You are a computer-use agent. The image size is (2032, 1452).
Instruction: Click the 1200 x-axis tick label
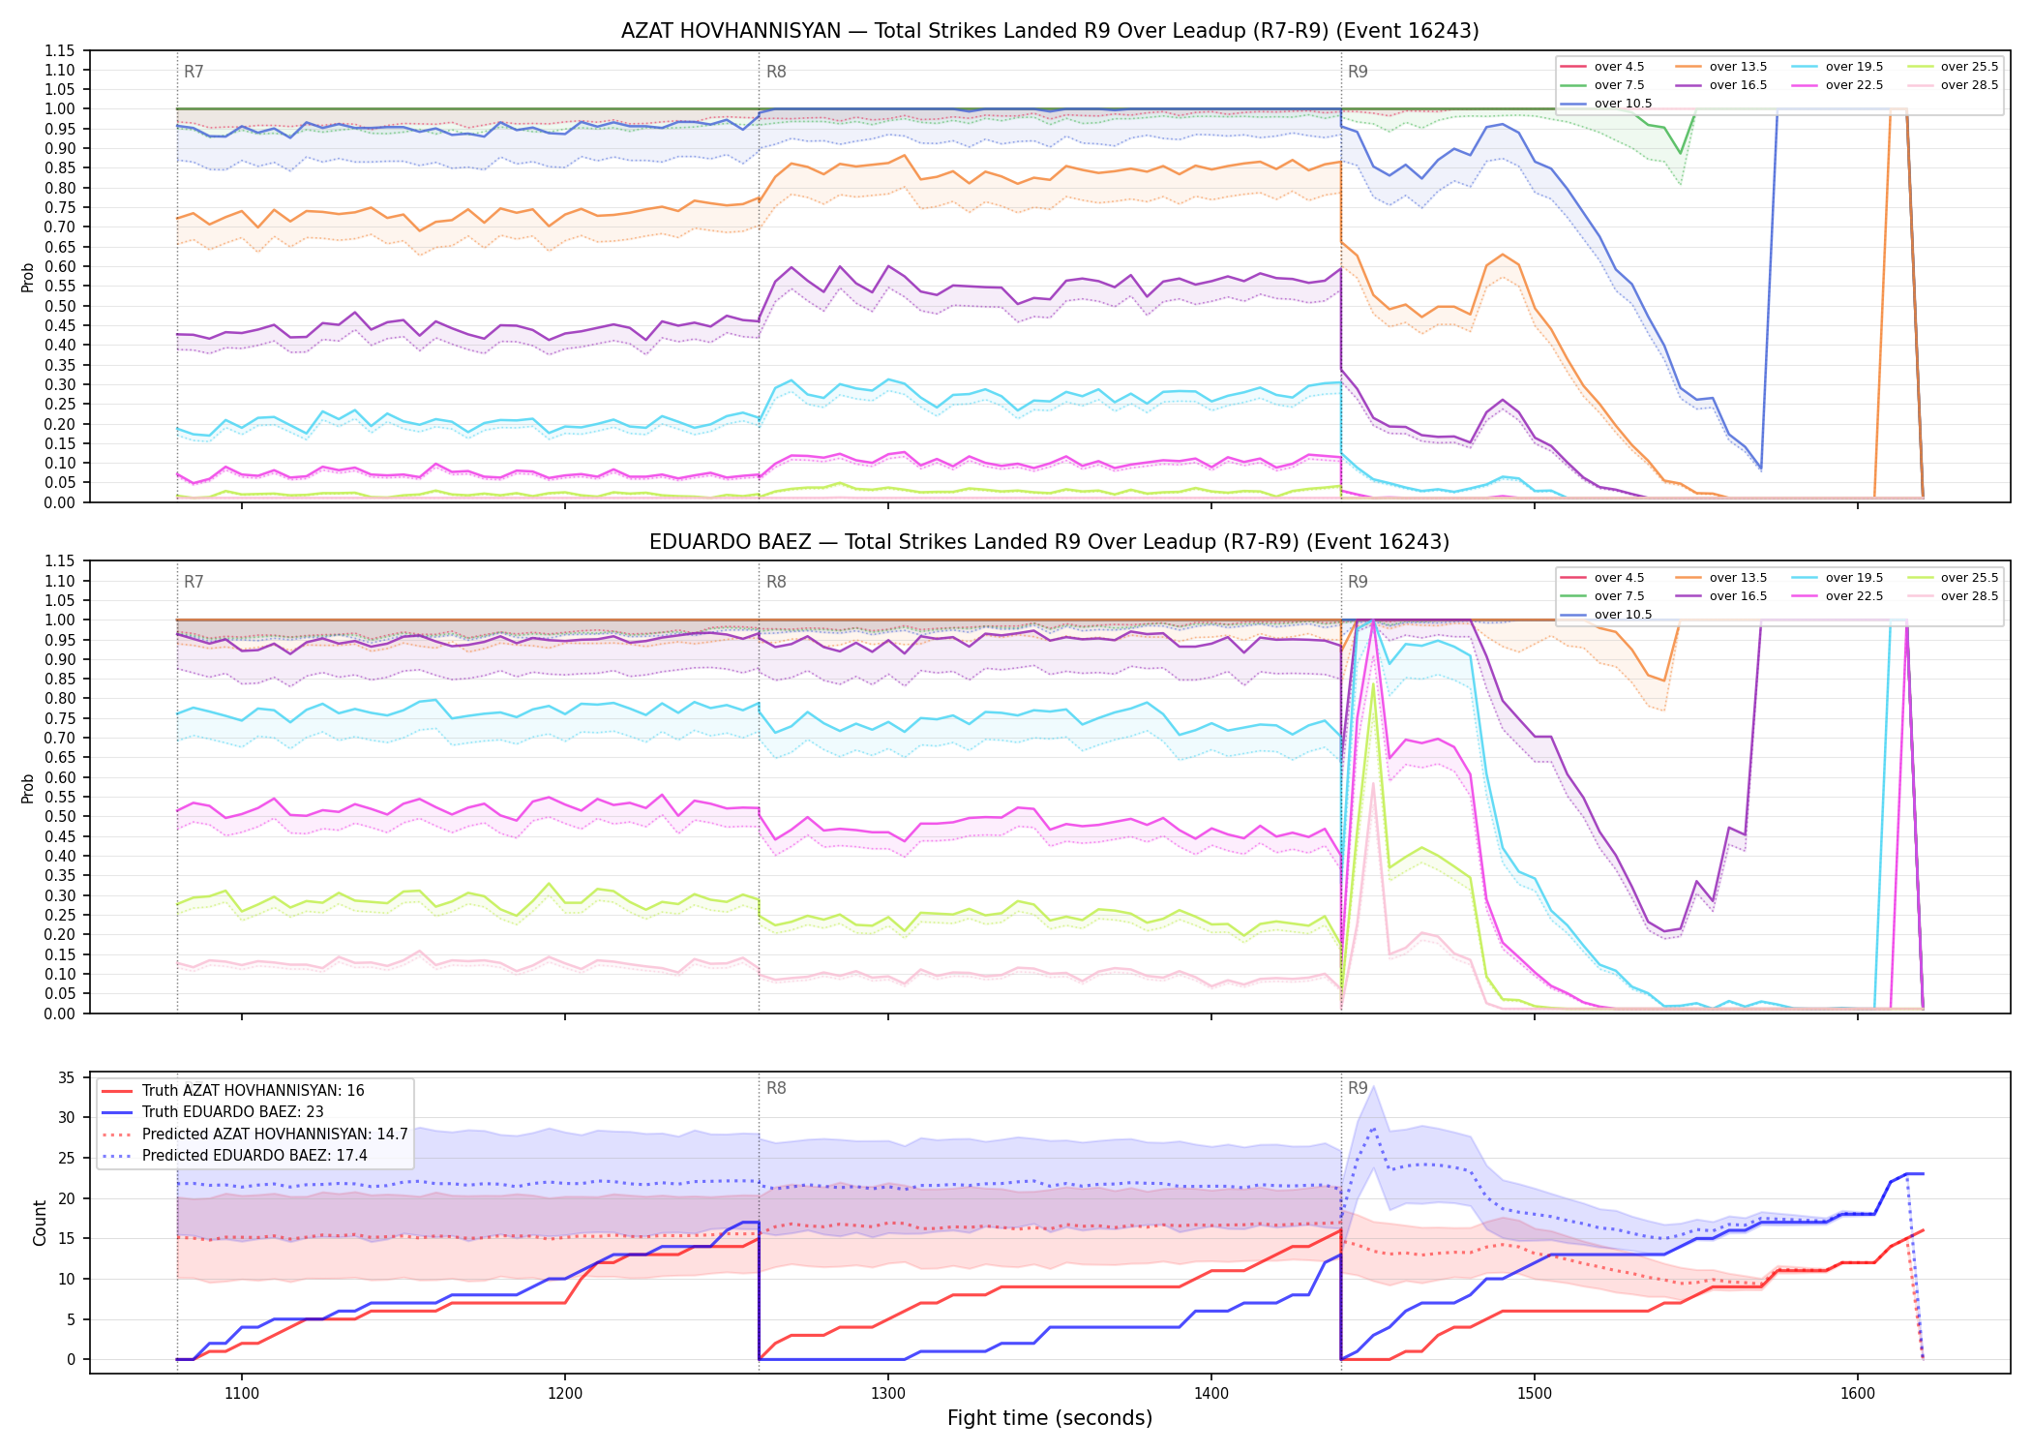[x=565, y=1394]
